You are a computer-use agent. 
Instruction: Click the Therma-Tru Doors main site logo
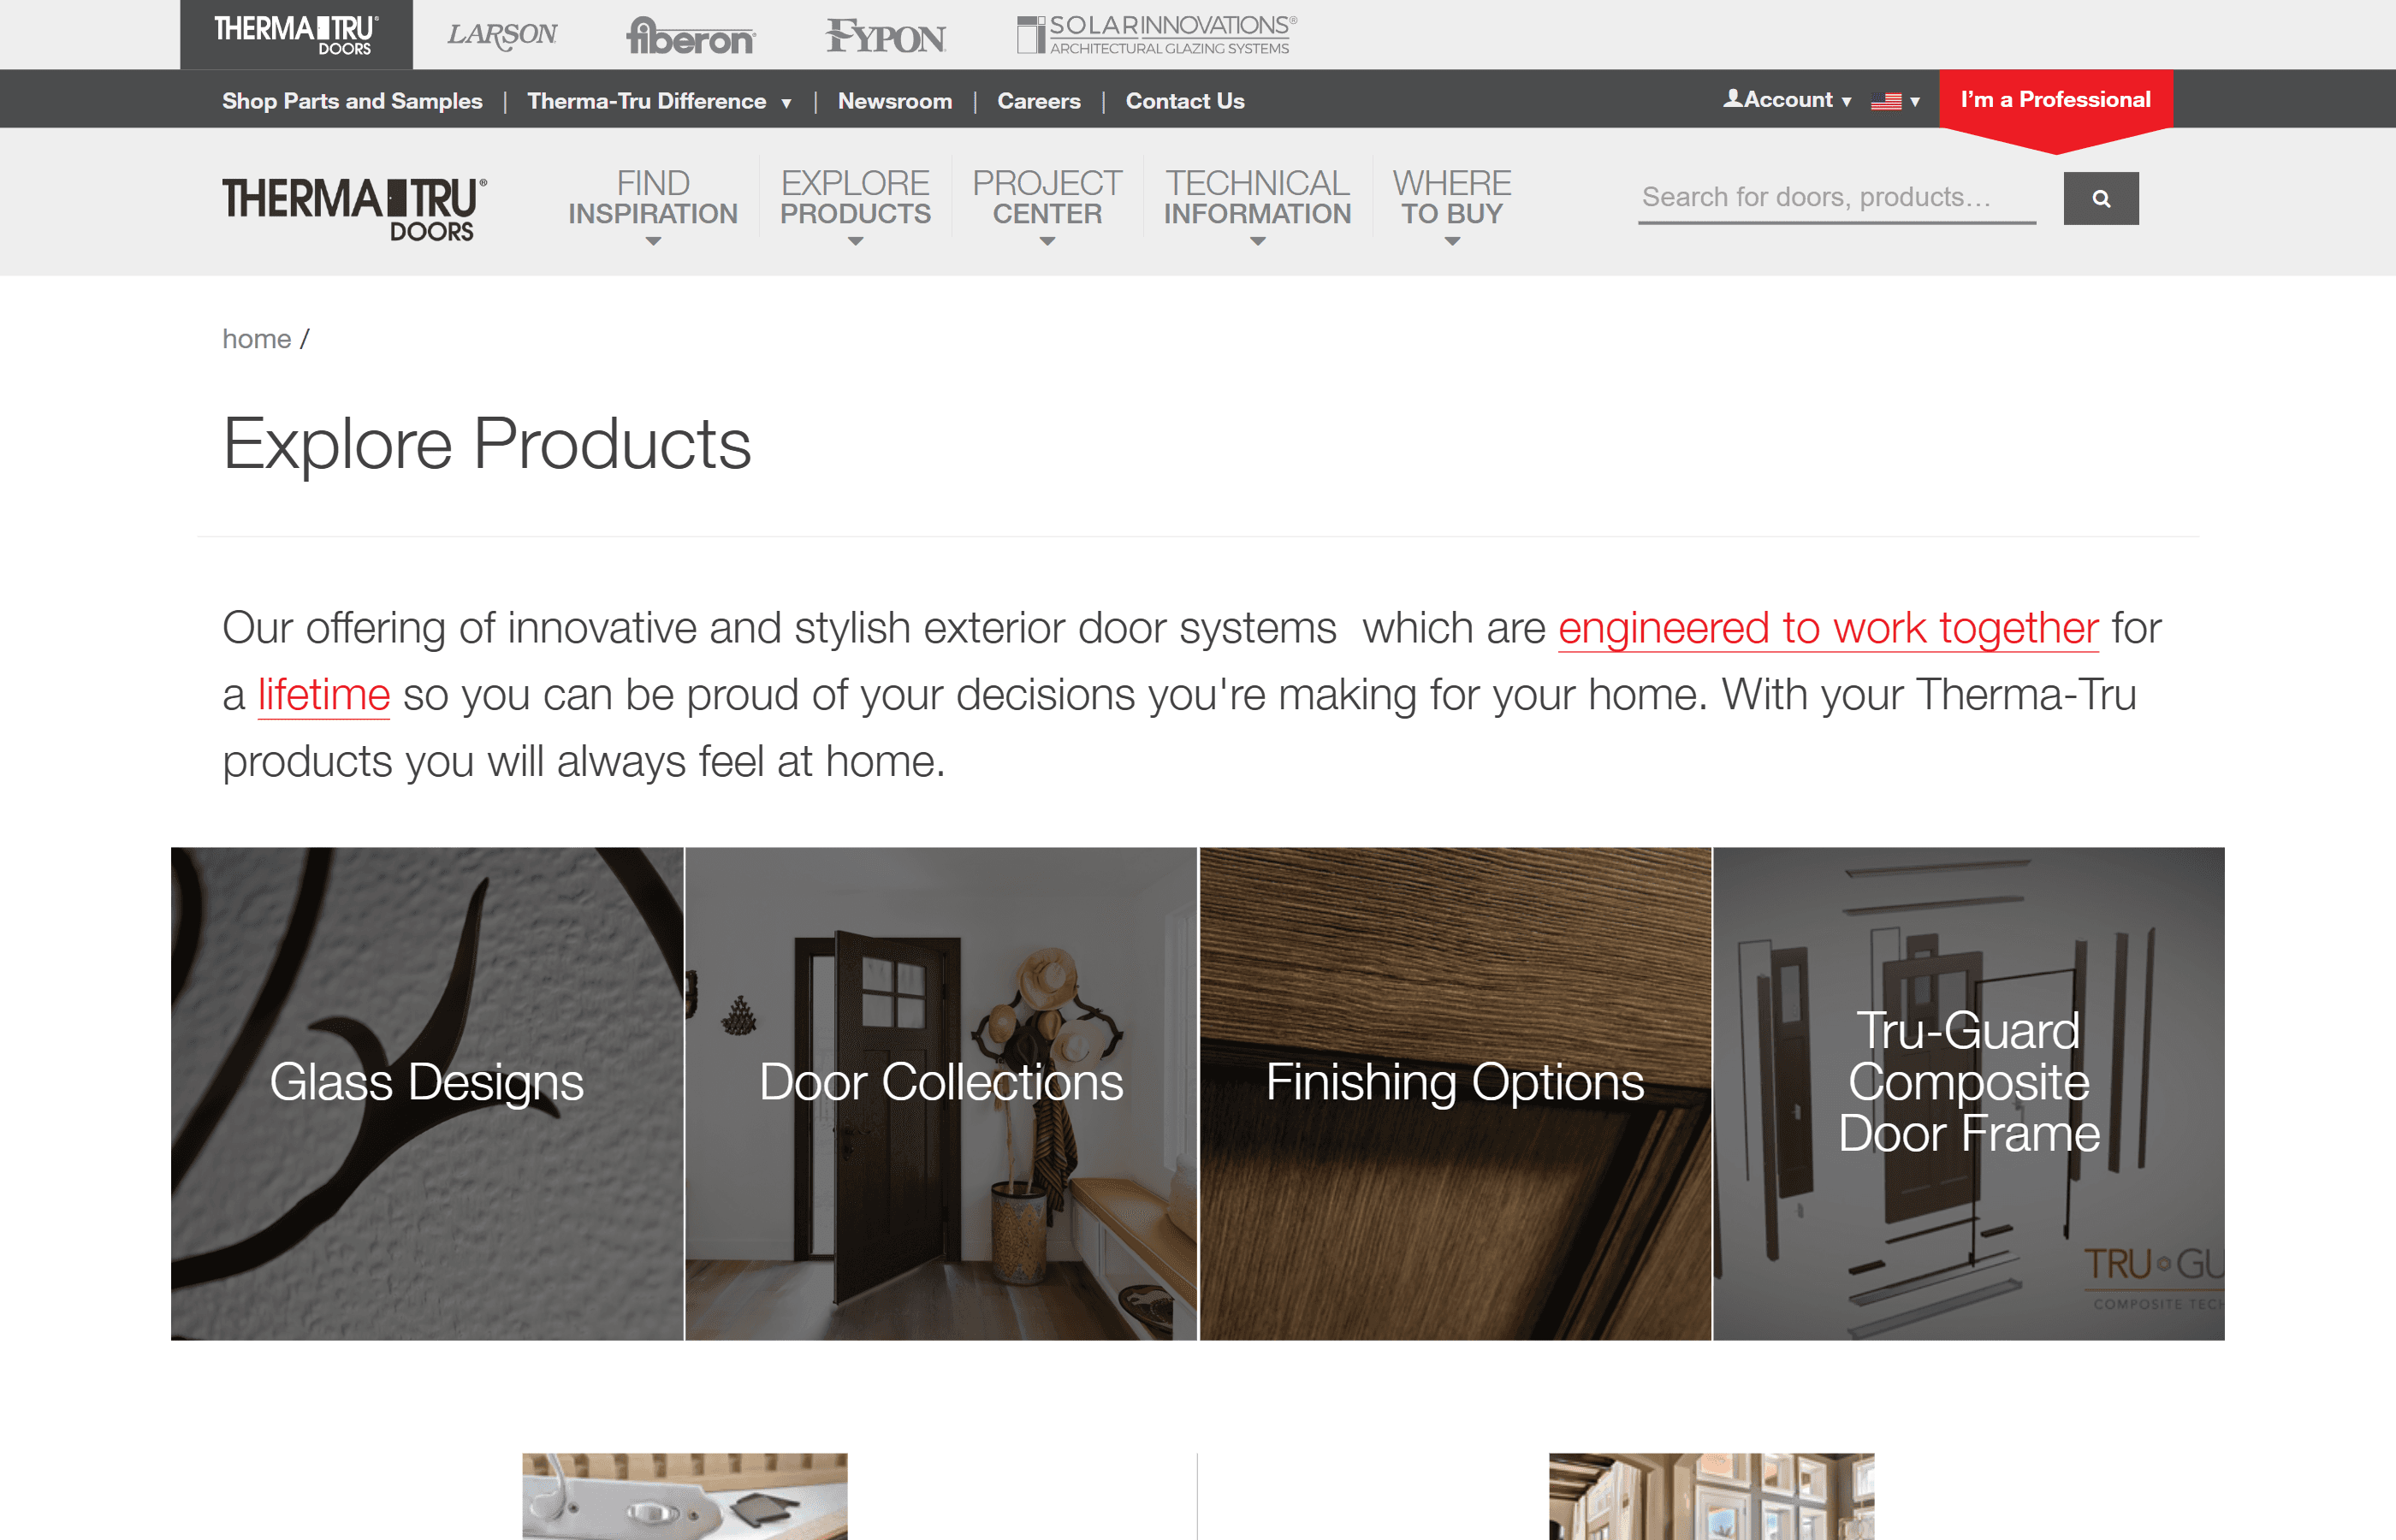[x=354, y=208]
